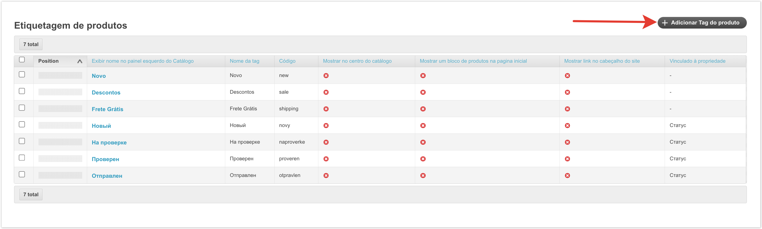Image resolution: width=762 pixels, height=229 pixels.
Task: Toggle catalog center status icon for Отправлен
Action: click(x=326, y=176)
